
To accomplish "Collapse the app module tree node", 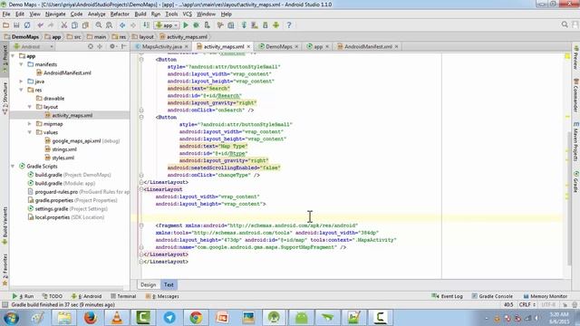I will click(x=13, y=56).
